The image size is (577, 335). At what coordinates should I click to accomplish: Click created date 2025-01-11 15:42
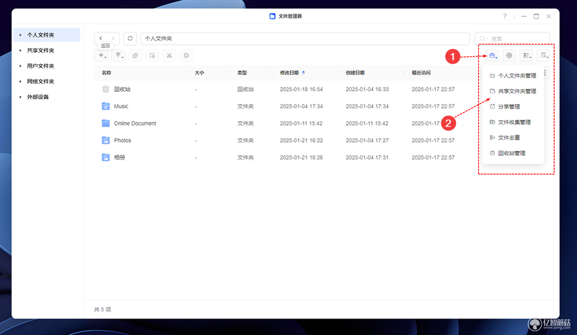coord(367,123)
